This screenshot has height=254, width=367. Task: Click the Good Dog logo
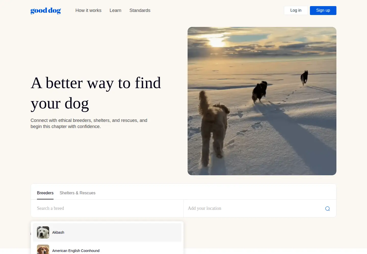tap(46, 11)
